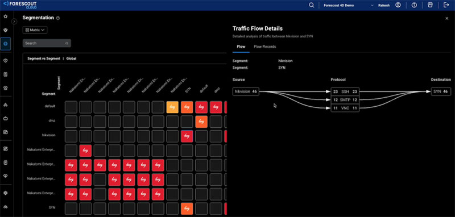
Task: Open the shield icon below the globe in sidebar
Action: [5, 61]
